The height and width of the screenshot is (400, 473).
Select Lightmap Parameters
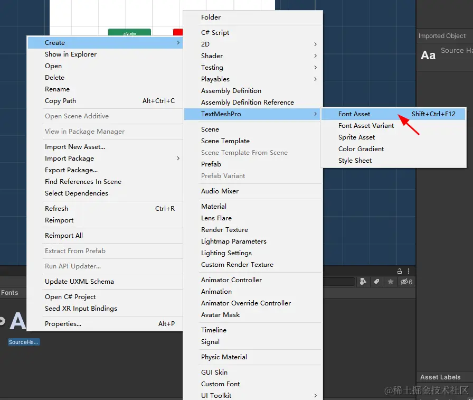(253, 241)
